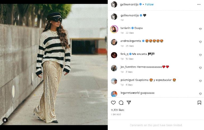Visit fer_q's profile via username

click(124, 54)
